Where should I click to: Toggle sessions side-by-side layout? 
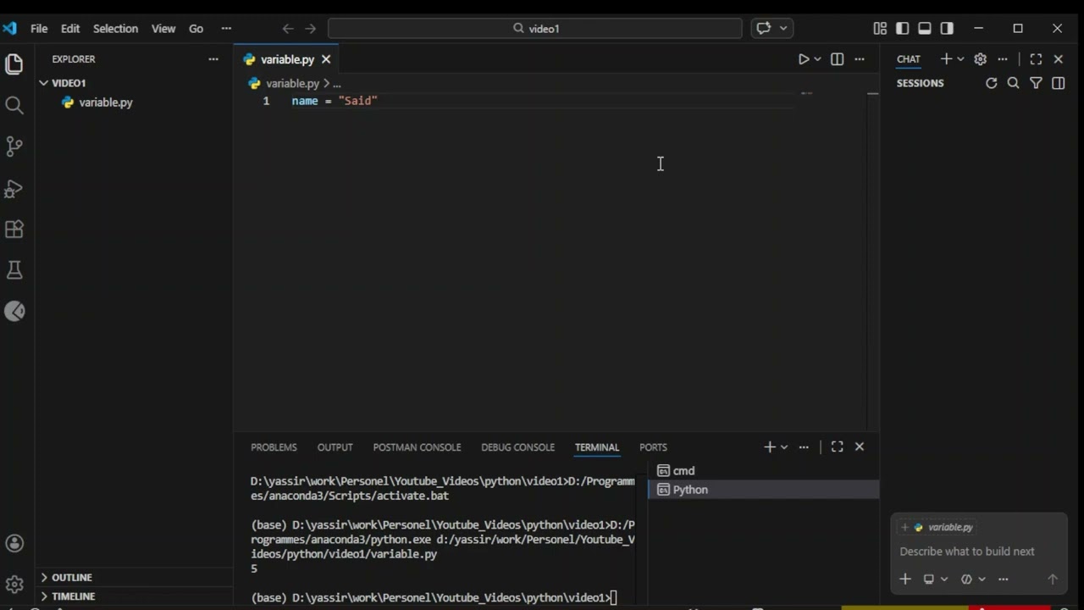click(1059, 83)
